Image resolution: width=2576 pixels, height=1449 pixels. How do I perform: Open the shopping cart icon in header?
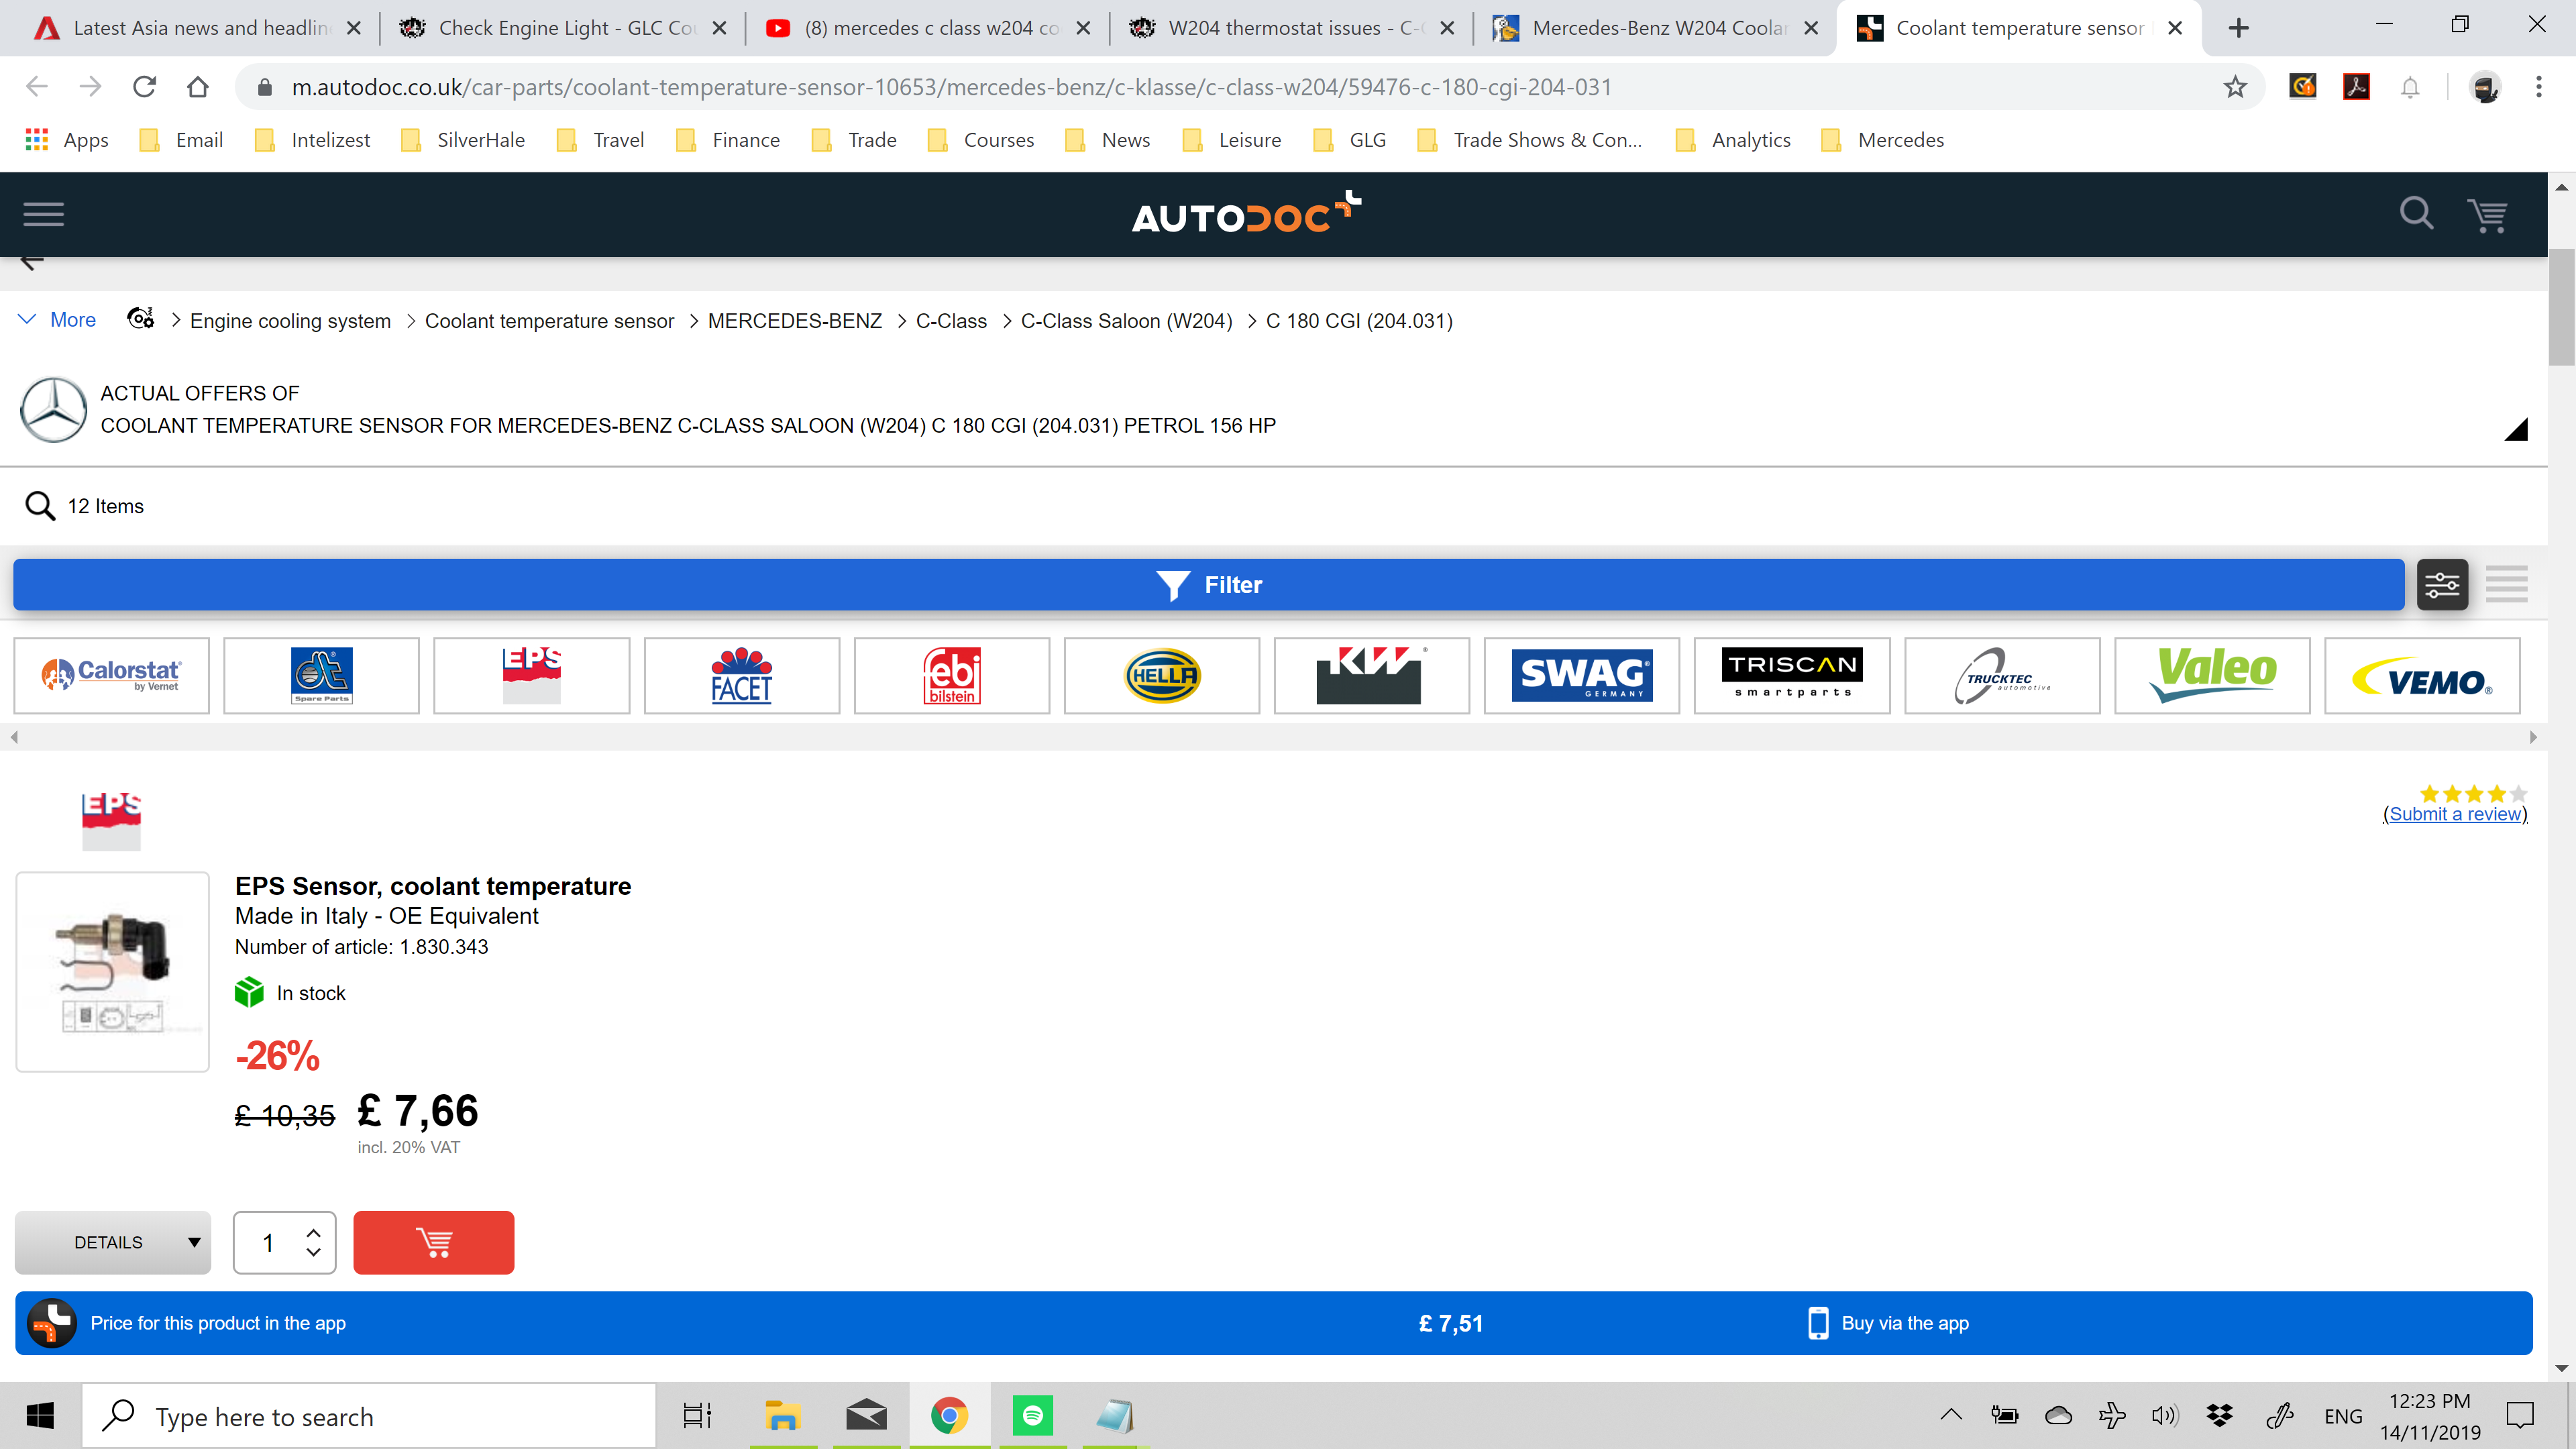pos(2487,215)
